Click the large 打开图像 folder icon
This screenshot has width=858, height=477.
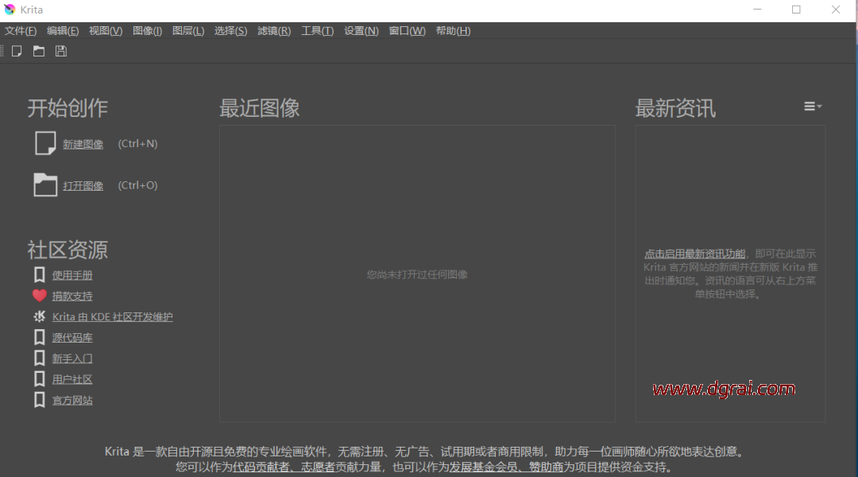pyautogui.click(x=45, y=184)
